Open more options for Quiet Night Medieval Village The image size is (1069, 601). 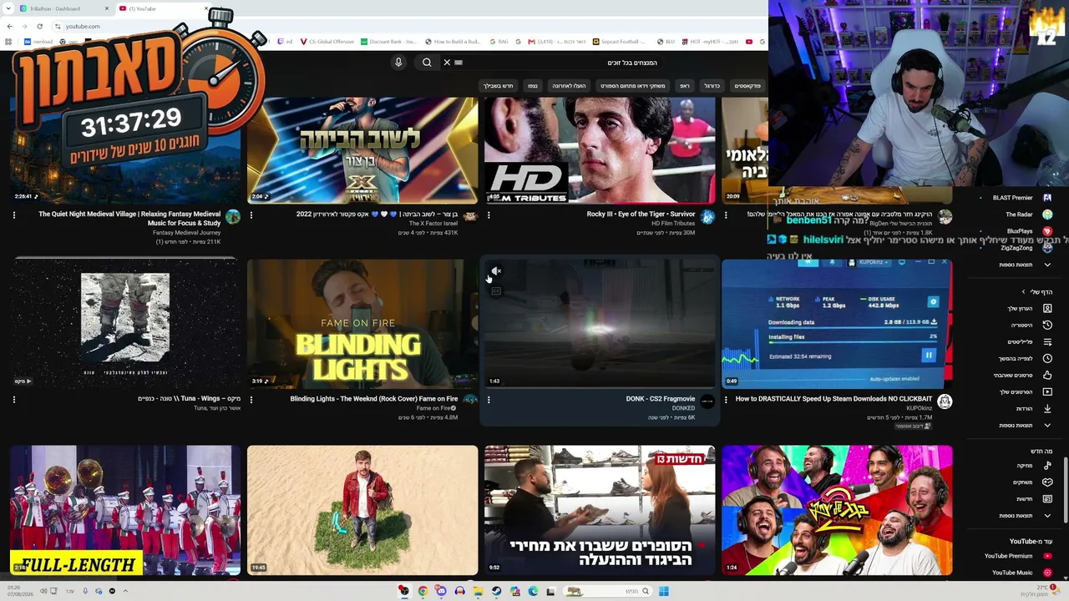(x=14, y=215)
